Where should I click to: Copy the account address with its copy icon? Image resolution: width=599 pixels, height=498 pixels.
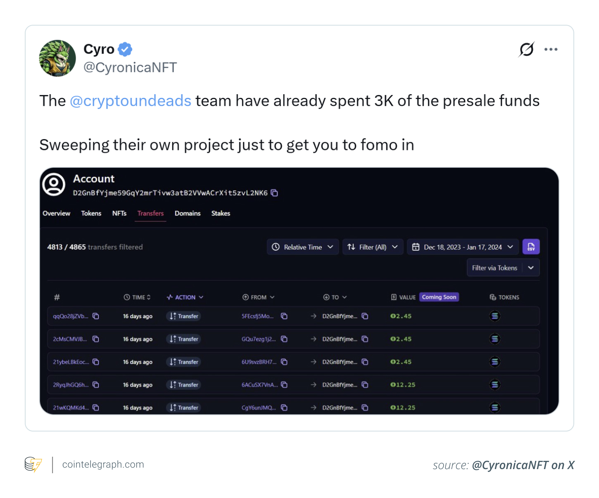(x=275, y=193)
